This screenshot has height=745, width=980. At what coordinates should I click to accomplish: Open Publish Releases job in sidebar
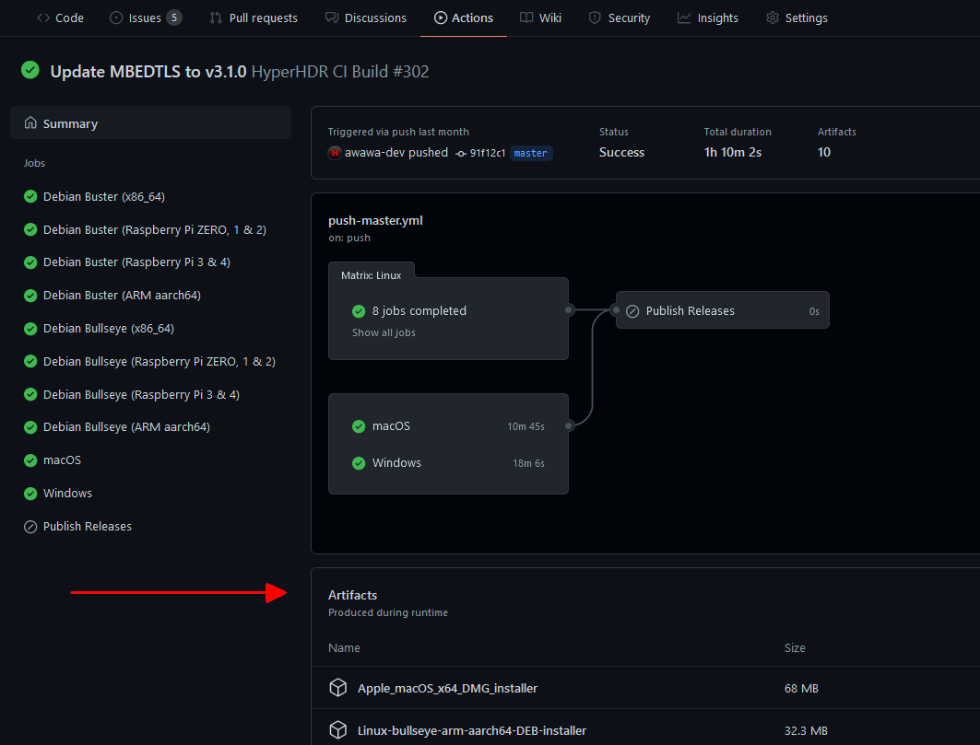point(87,527)
